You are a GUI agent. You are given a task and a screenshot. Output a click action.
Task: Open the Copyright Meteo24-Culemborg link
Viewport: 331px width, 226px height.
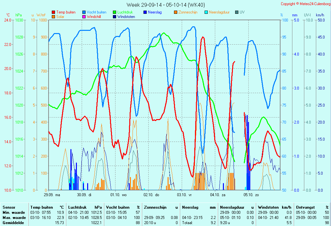pyautogui.click(x=305, y=4)
